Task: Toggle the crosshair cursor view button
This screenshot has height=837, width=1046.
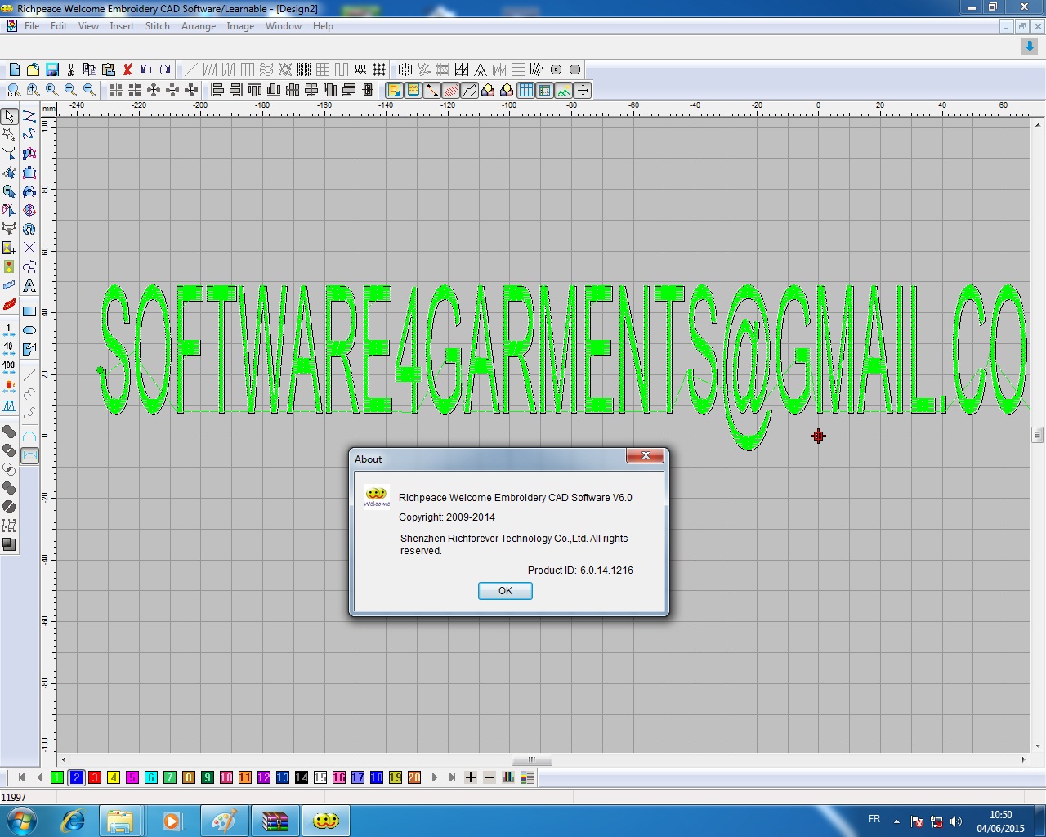Action: (x=583, y=90)
